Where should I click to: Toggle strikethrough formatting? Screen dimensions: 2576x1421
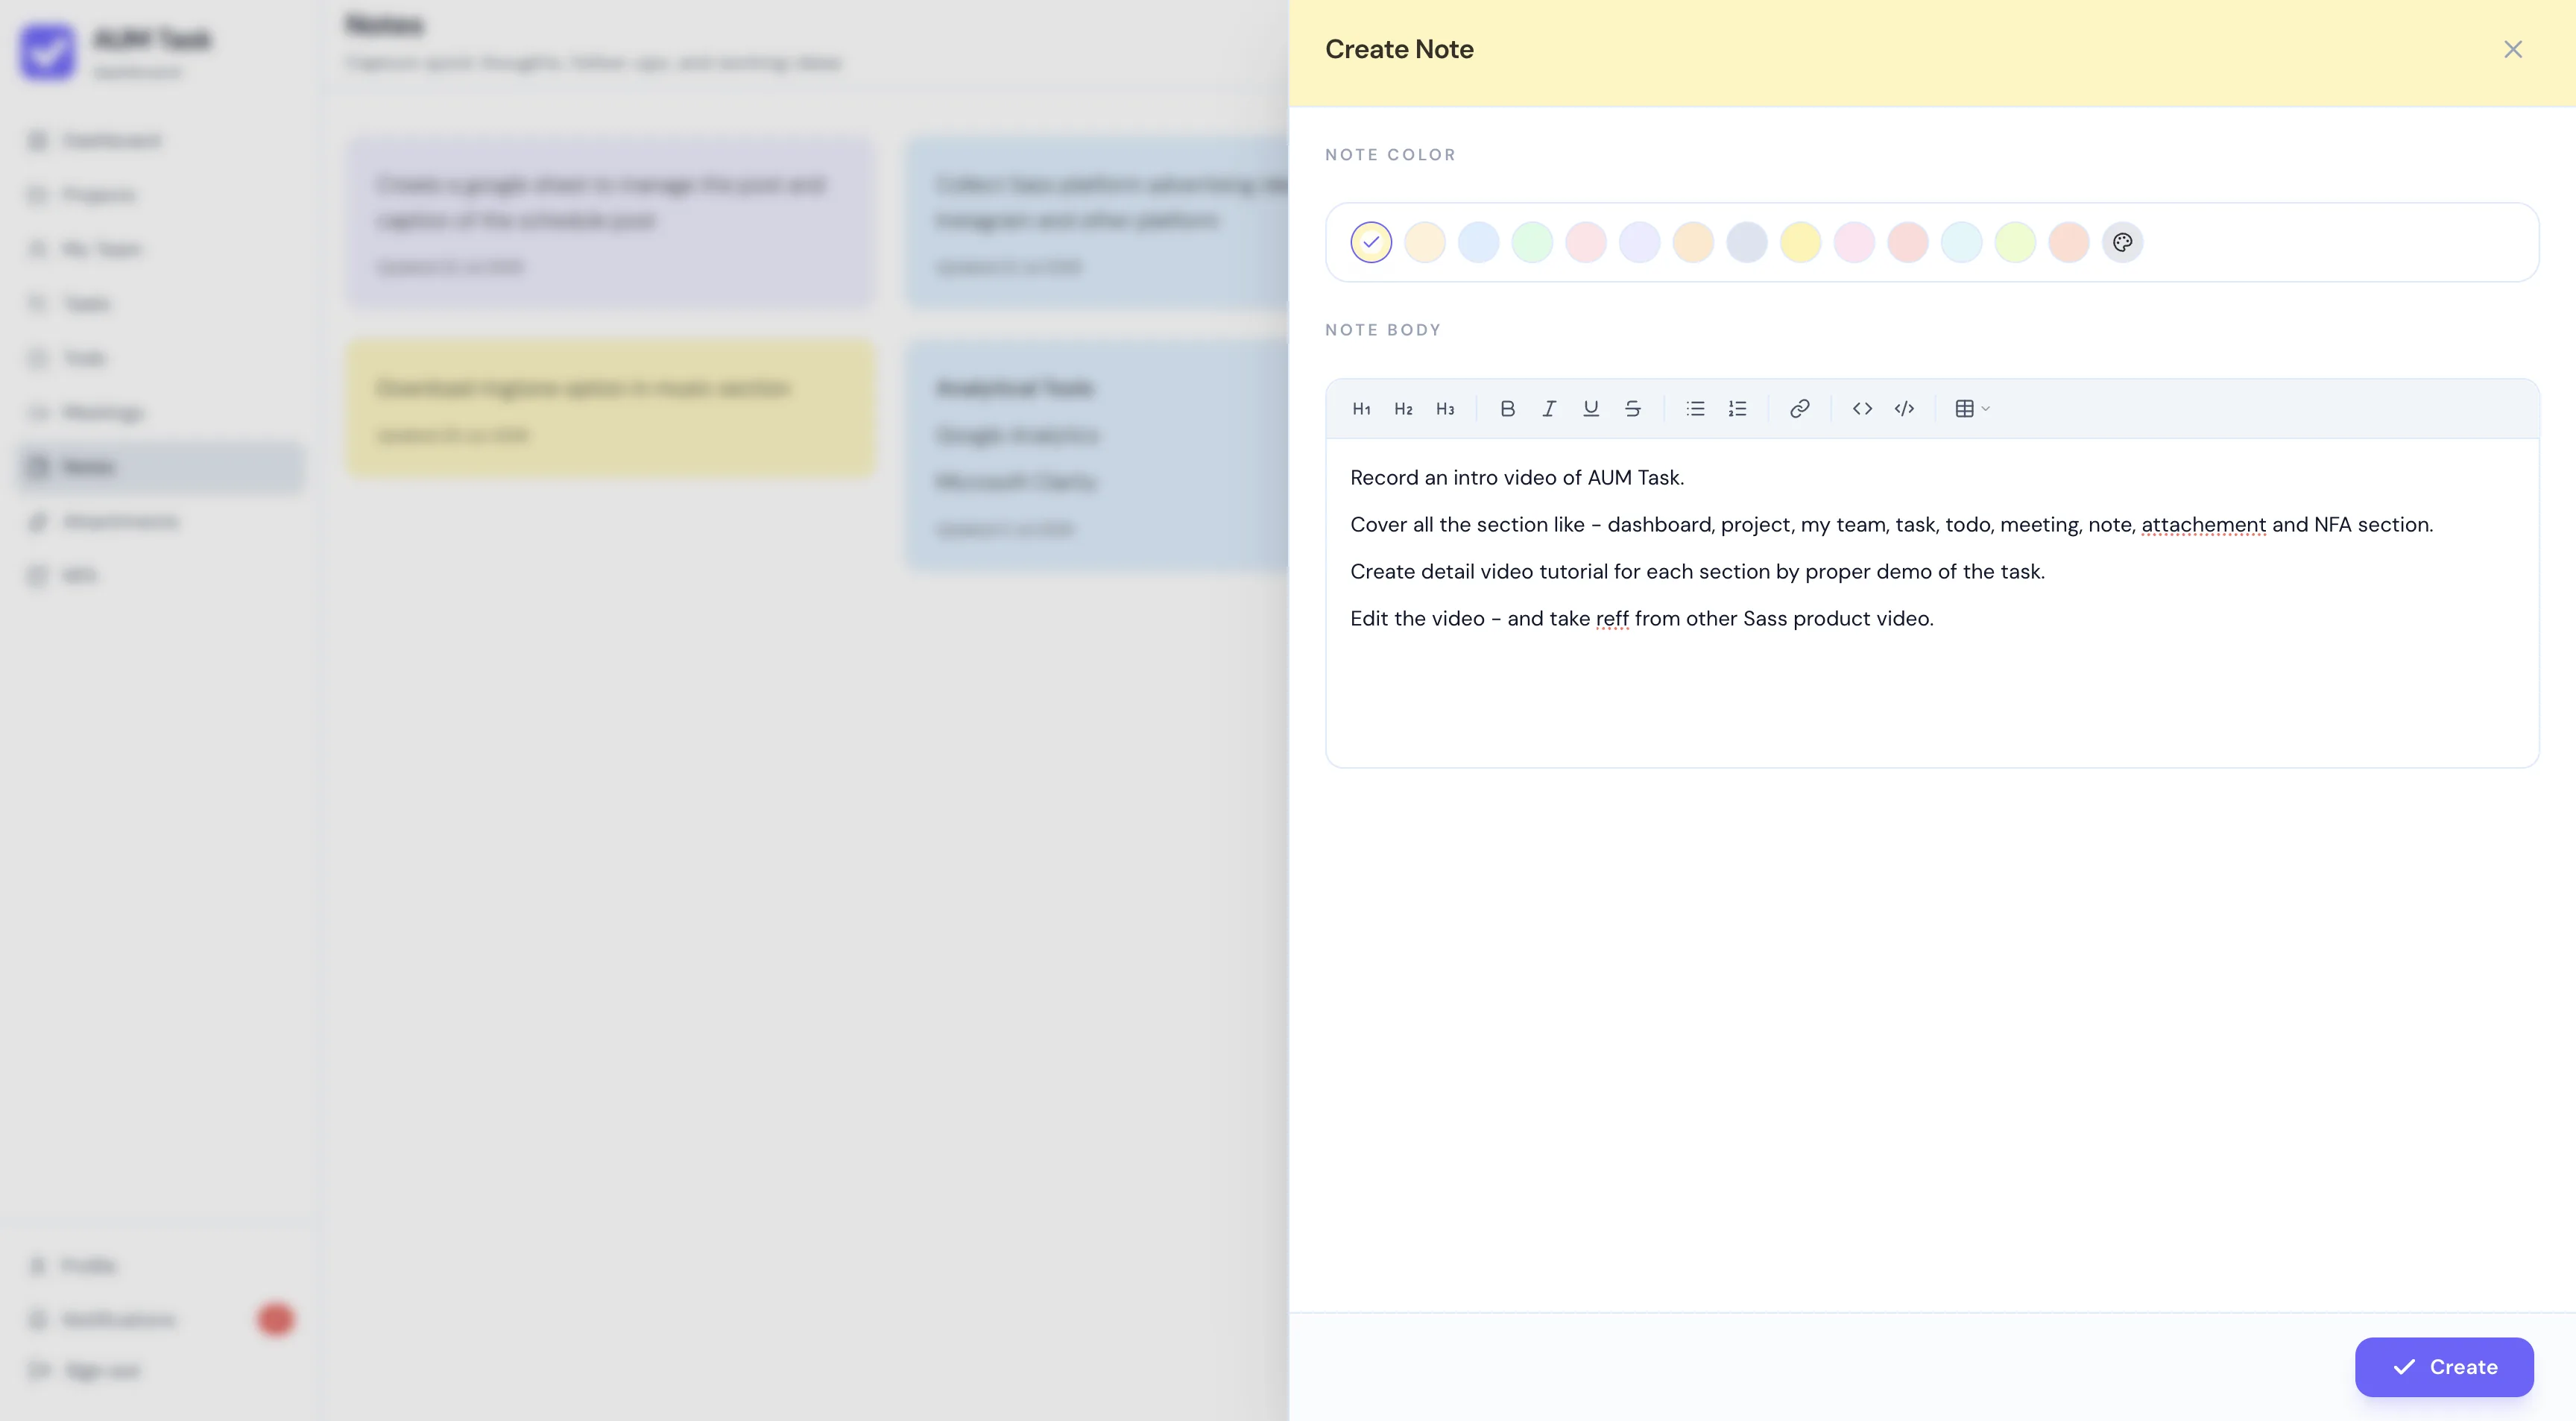coord(1633,408)
